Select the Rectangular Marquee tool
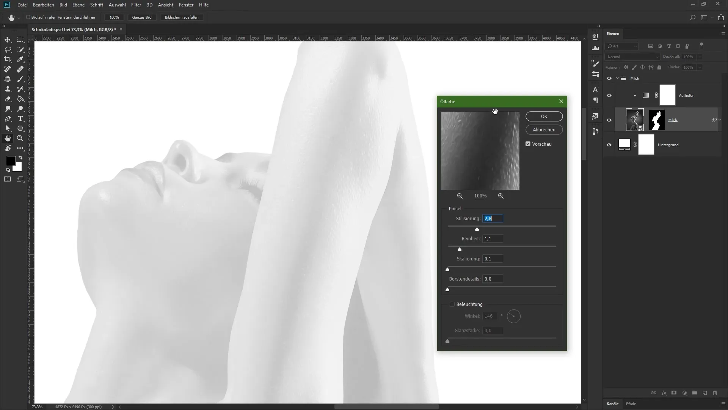 [20, 39]
